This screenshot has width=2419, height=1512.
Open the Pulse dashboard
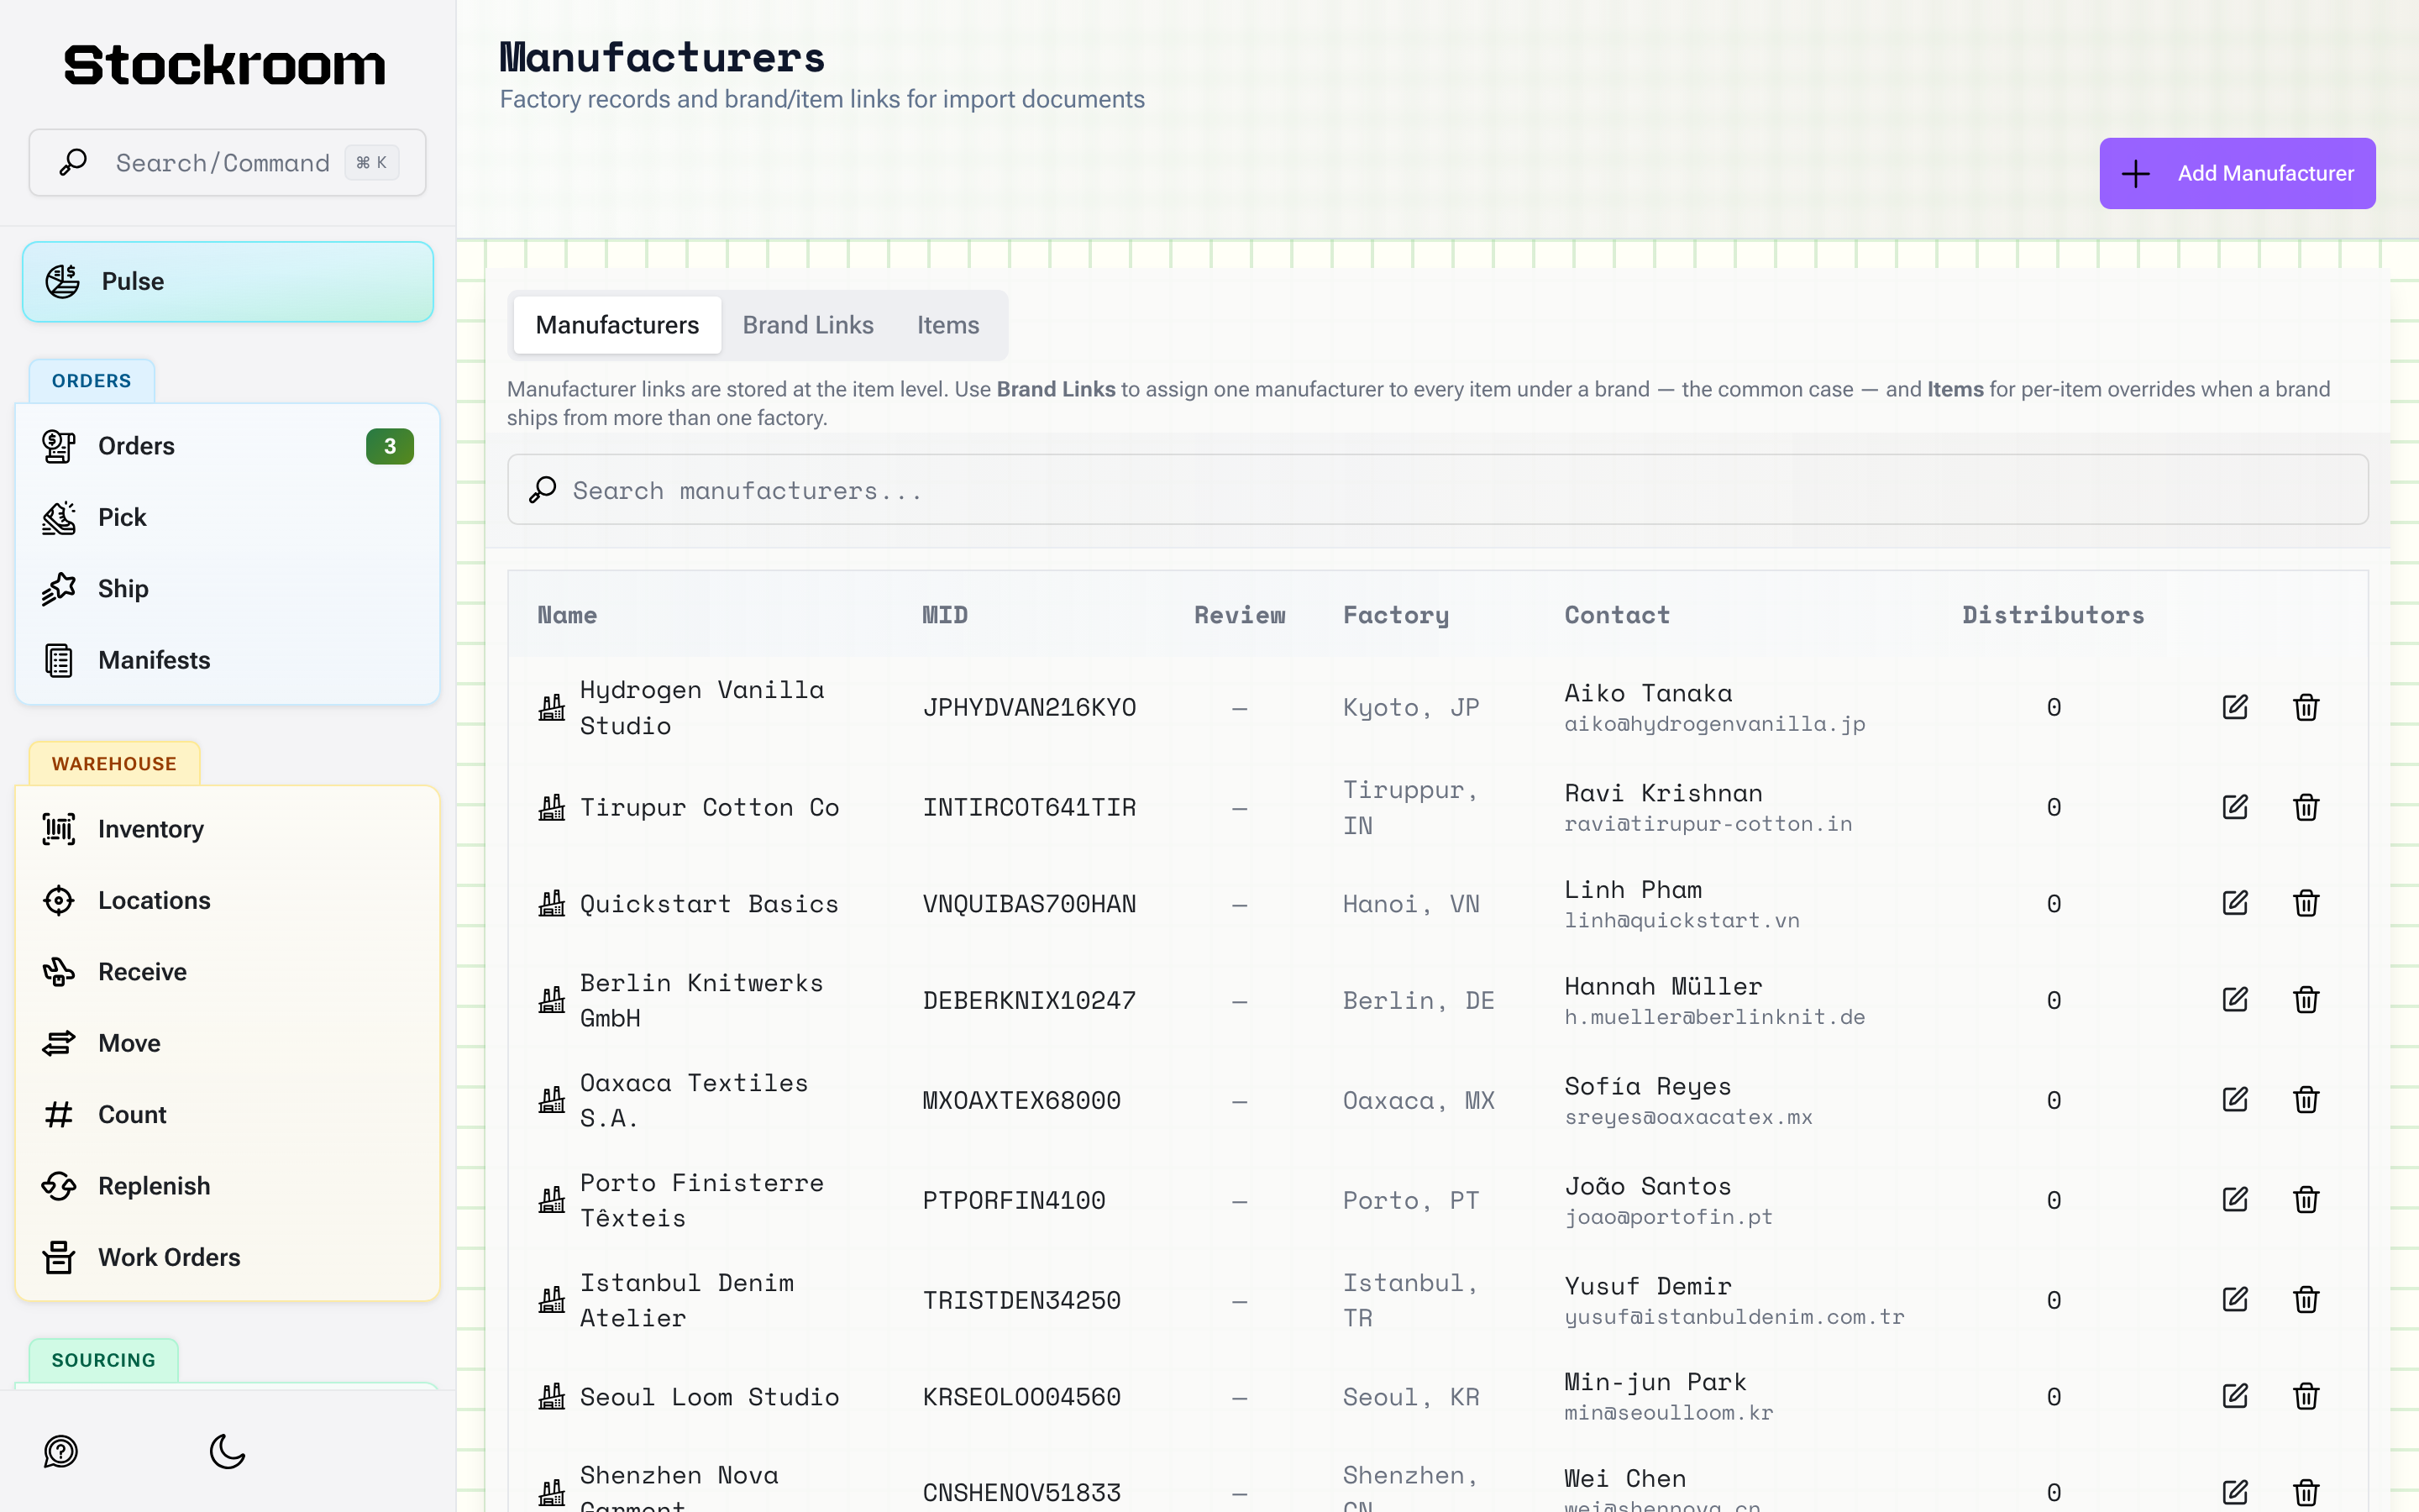[x=228, y=281]
